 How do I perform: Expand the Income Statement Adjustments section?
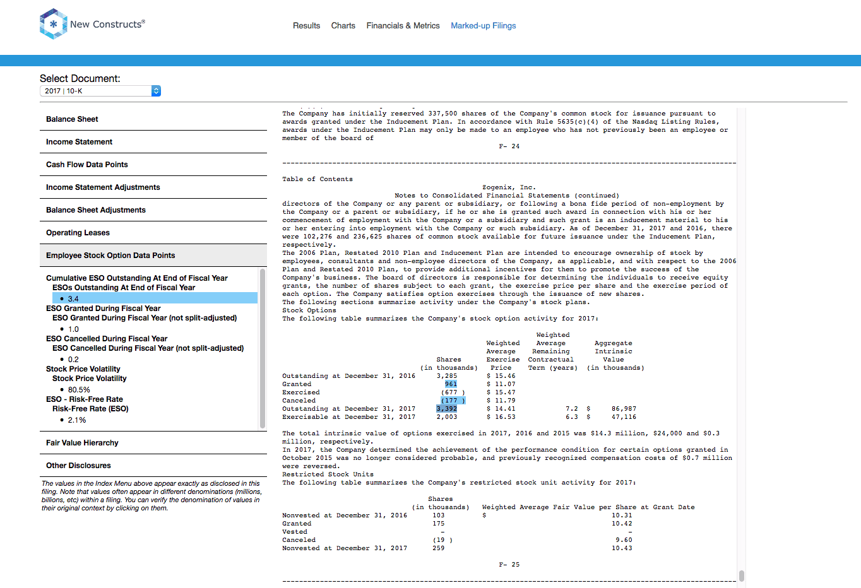click(153, 187)
